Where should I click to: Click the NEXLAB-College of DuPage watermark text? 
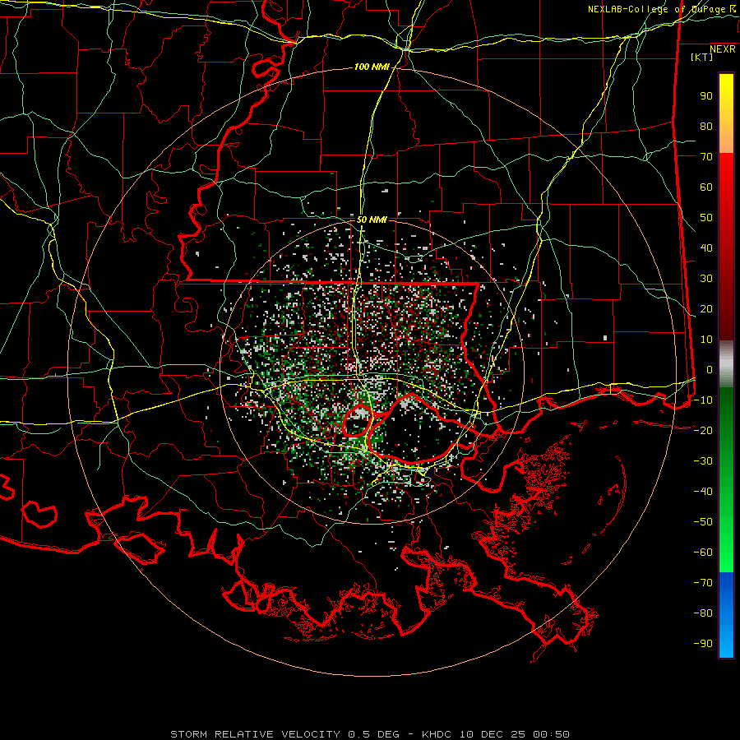(661, 9)
